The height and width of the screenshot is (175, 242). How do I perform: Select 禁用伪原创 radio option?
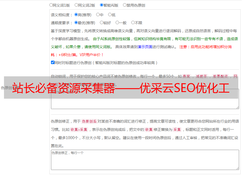tap(125, 5)
